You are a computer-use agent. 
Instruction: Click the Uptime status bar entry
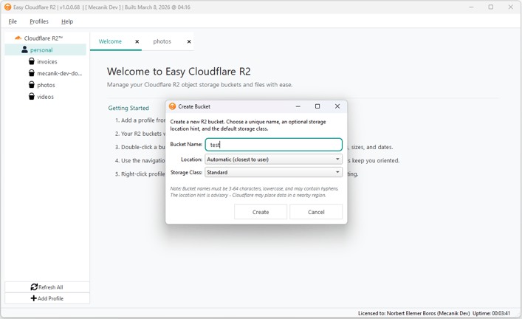pyautogui.click(x=491, y=313)
